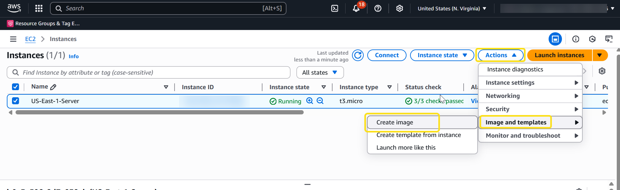
Task: Edit Name column with pencil icon
Action: coord(54,87)
